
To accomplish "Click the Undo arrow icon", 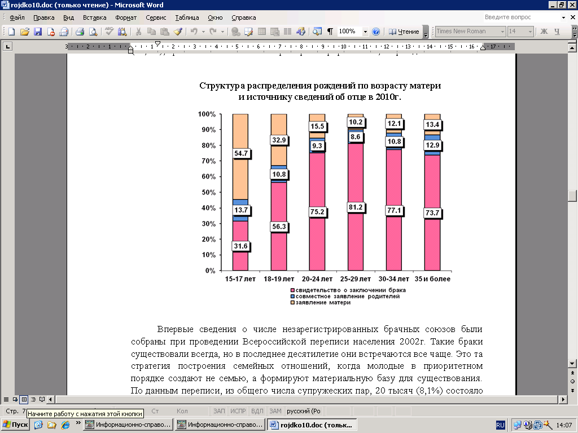I will pos(194,32).
